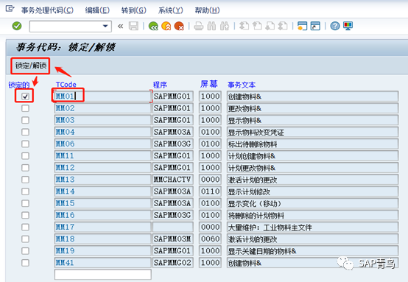
Task: Check the locked checkbox for MM18
Action: (x=25, y=239)
